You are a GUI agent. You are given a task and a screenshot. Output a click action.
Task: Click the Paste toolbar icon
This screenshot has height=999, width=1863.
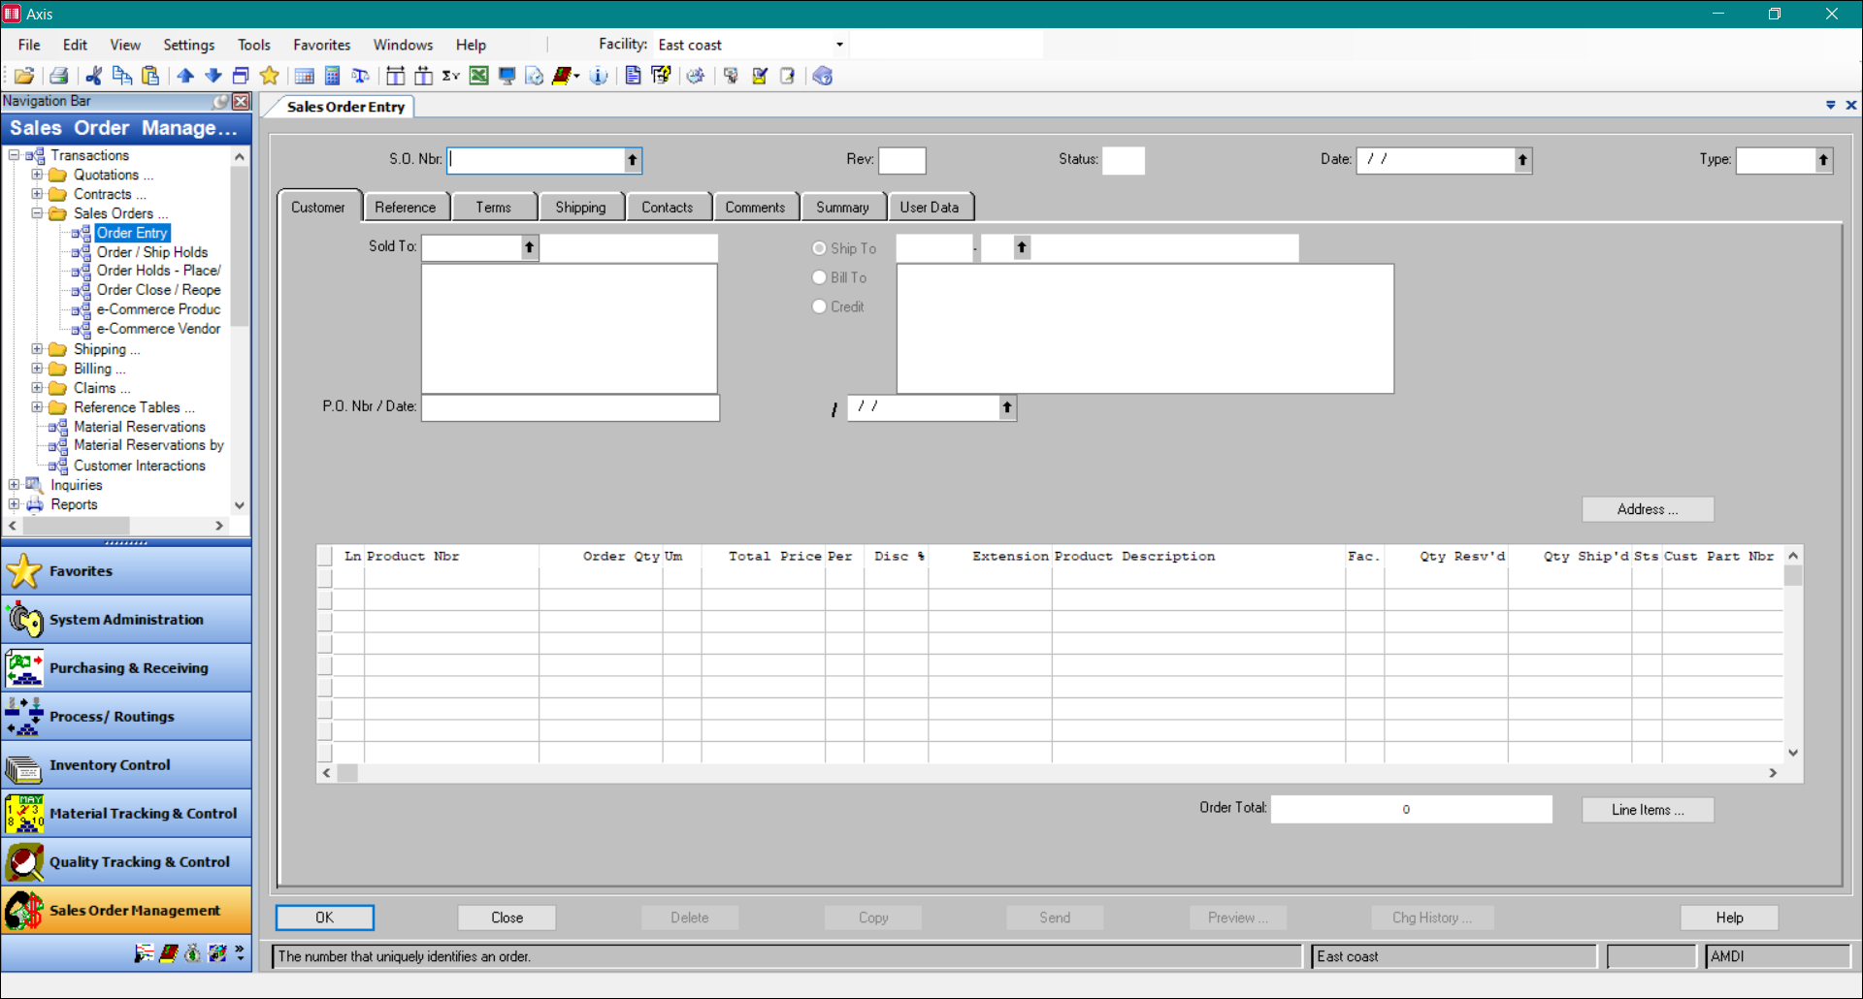pos(150,76)
